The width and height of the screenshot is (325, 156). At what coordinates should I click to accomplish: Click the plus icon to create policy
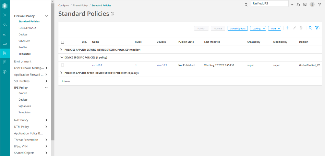click(x=288, y=28)
